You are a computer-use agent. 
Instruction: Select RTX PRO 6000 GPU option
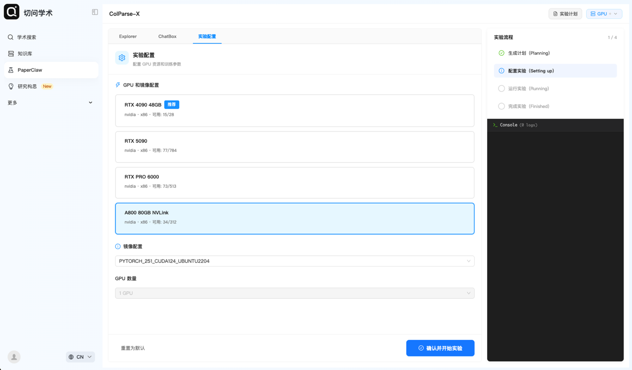(294, 182)
